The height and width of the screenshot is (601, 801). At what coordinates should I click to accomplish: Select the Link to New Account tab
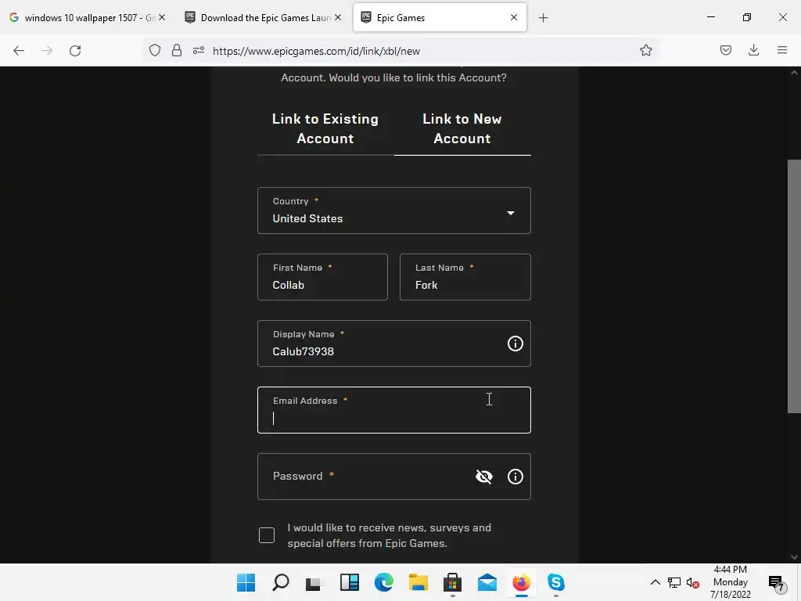click(x=462, y=128)
